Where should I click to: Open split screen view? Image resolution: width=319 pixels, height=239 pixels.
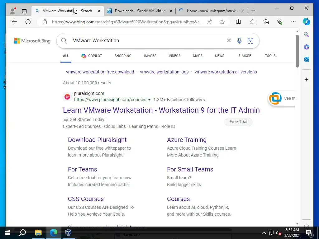238,22
